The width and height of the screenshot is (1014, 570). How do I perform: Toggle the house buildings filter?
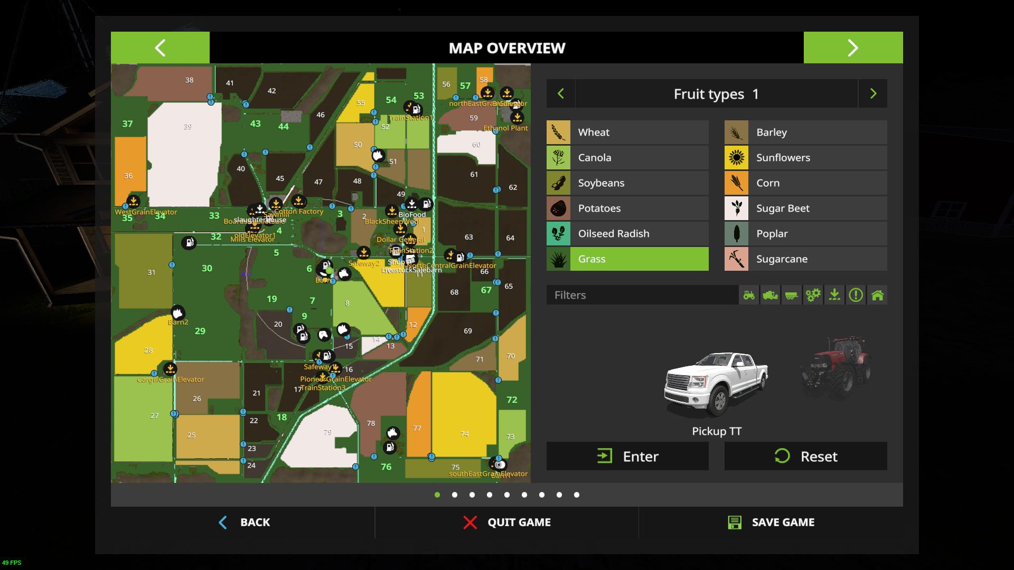(x=877, y=295)
